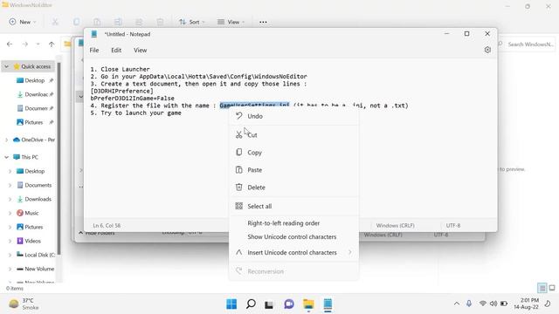The image size is (559, 314).
Task: Open Pictures under Quick access
Action: pos(33,122)
